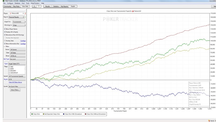
Task: Switch to the View Stats tab
Action: click(x=25, y=7)
